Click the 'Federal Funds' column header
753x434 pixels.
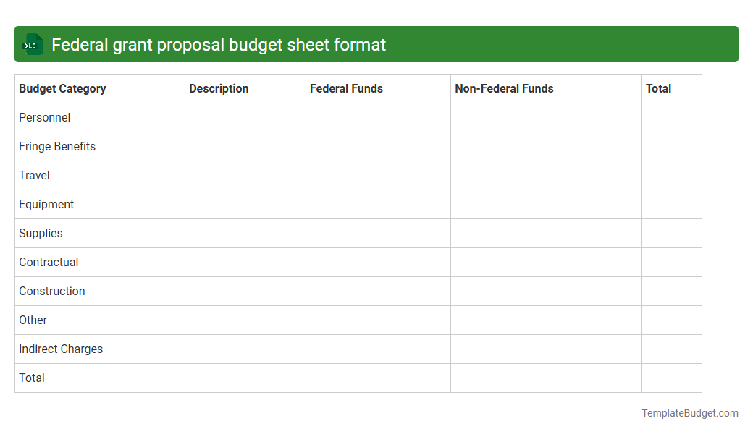coord(345,88)
